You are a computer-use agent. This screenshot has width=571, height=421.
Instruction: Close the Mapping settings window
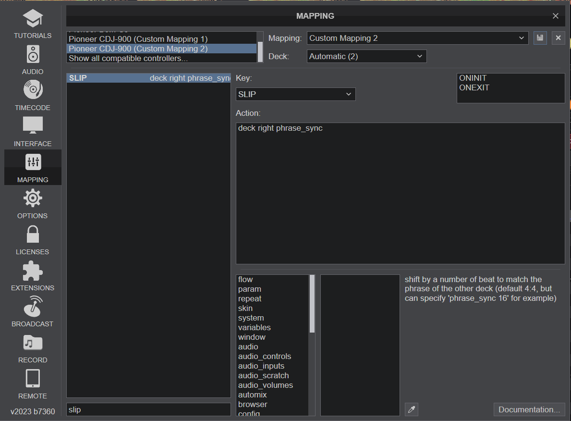pos(555,16)
